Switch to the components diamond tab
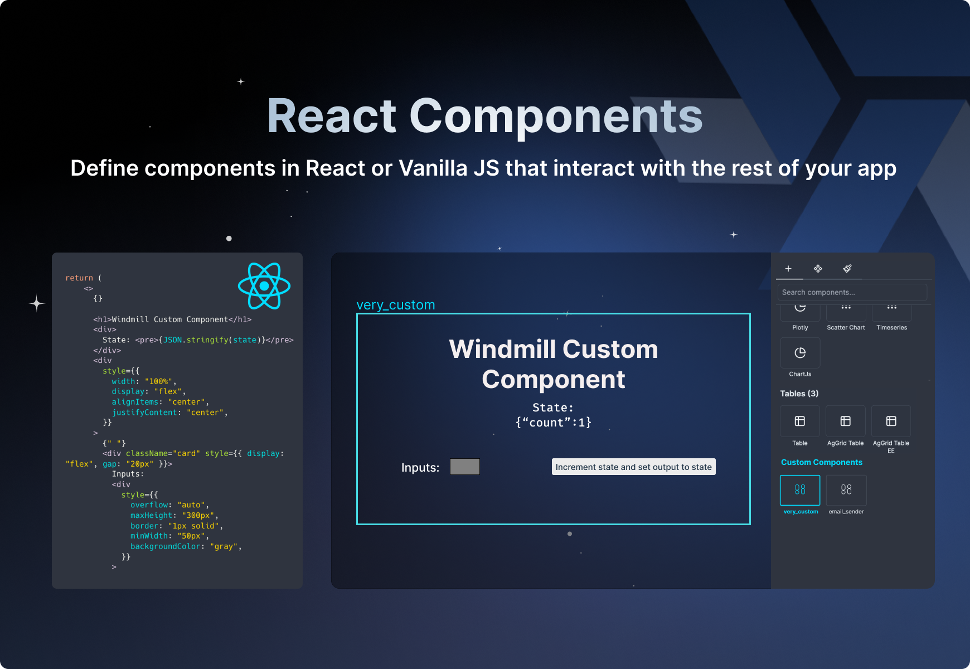The image size is (970, 669). pyautogui.click(x=818, y=269)
